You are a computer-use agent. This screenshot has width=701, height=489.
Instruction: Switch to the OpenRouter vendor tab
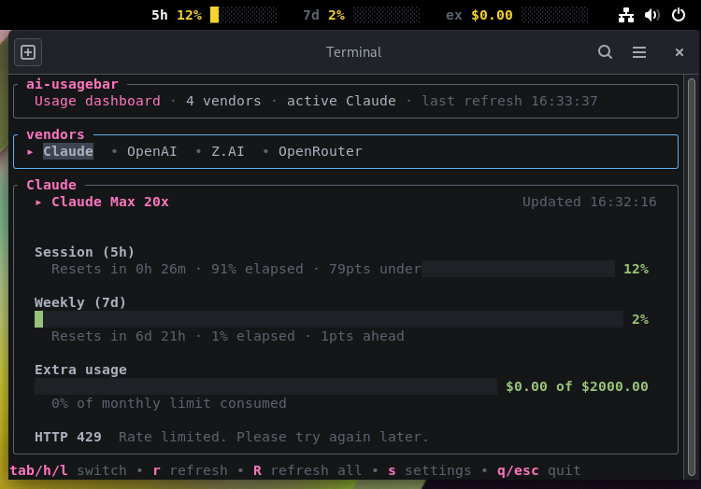[320, 151]
